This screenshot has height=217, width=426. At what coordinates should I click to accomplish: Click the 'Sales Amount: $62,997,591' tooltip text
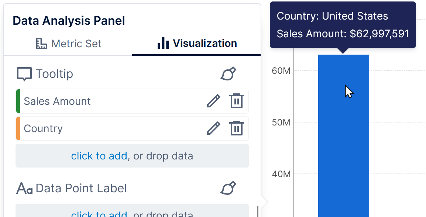coord(343,34)
